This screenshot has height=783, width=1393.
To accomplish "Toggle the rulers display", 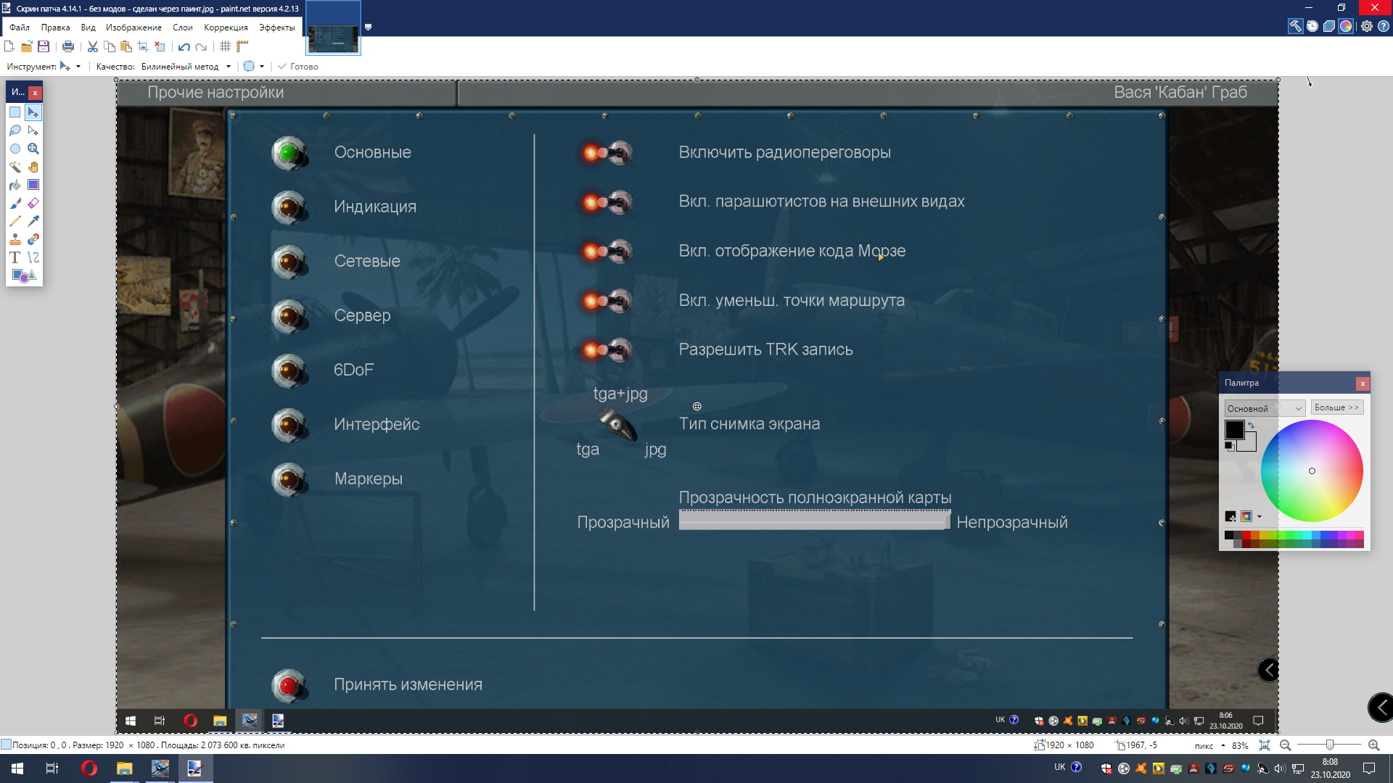I will (x=242, y=46).
